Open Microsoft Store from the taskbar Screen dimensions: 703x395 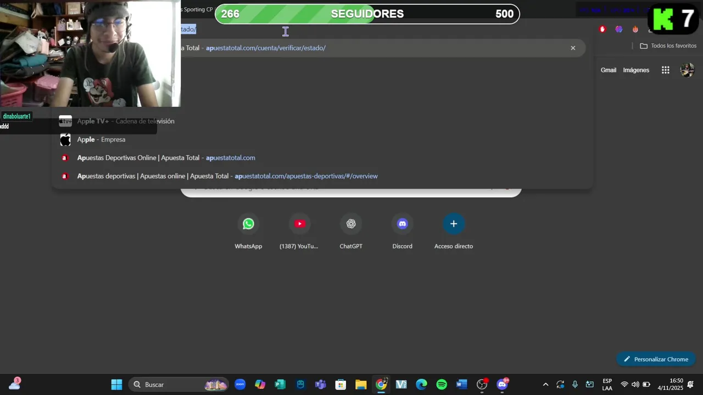tap(341, 385)
